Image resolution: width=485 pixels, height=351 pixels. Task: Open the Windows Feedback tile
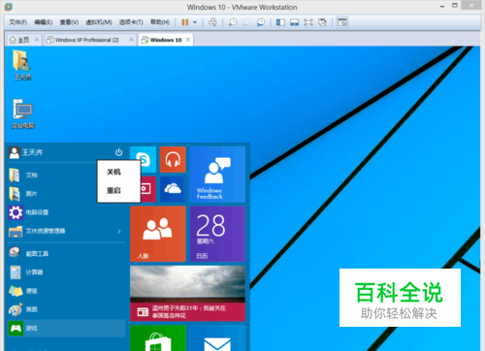[x=217, y=175]
